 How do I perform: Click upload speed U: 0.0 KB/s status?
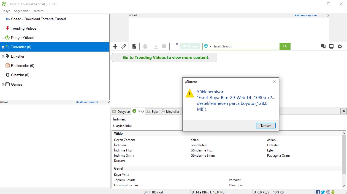click(x=269, y=192)
